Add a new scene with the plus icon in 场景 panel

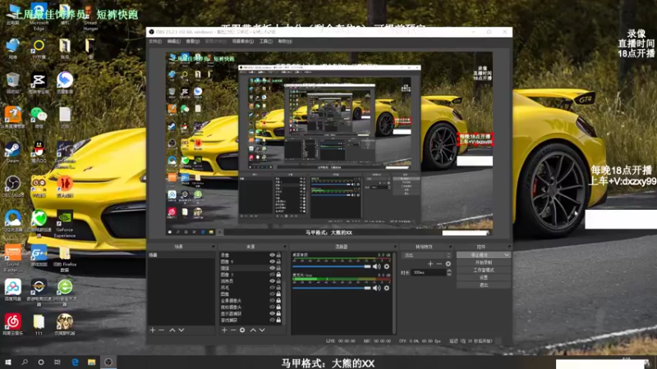(x=153, y=330)
